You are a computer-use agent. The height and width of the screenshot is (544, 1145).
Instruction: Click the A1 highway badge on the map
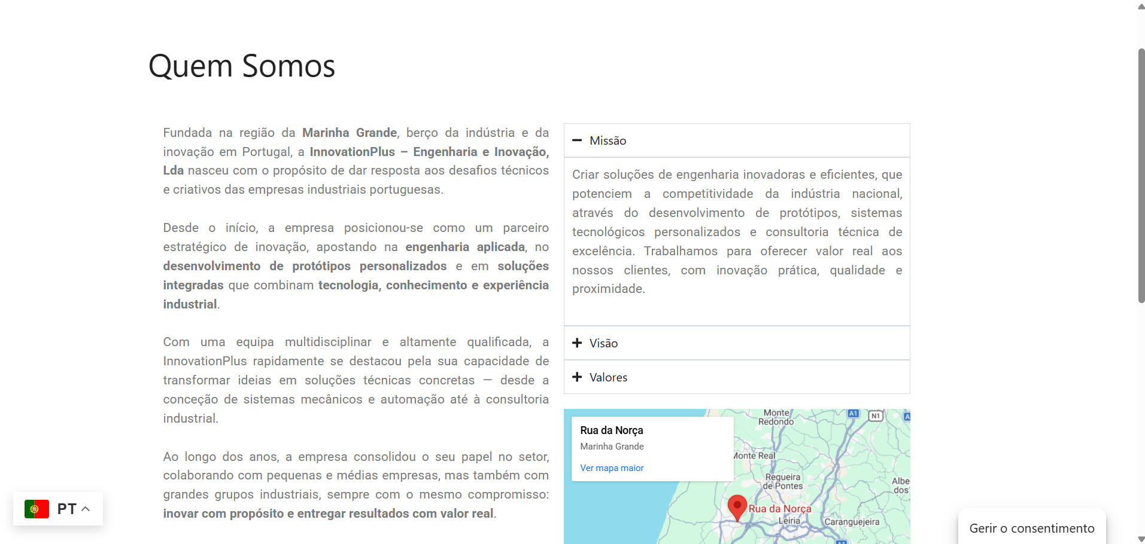click(x=853, y=414)
